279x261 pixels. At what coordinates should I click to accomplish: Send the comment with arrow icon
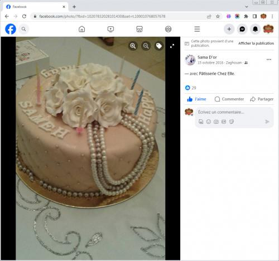267,122
